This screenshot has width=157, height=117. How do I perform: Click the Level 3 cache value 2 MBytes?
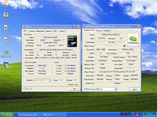tap(70, 74)
